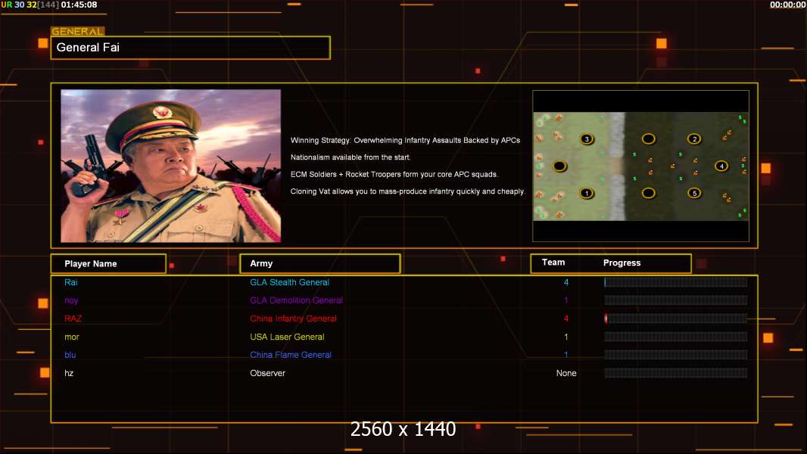Click General Fai's portrait image
The image size is (807, 454).
[170, 166]
